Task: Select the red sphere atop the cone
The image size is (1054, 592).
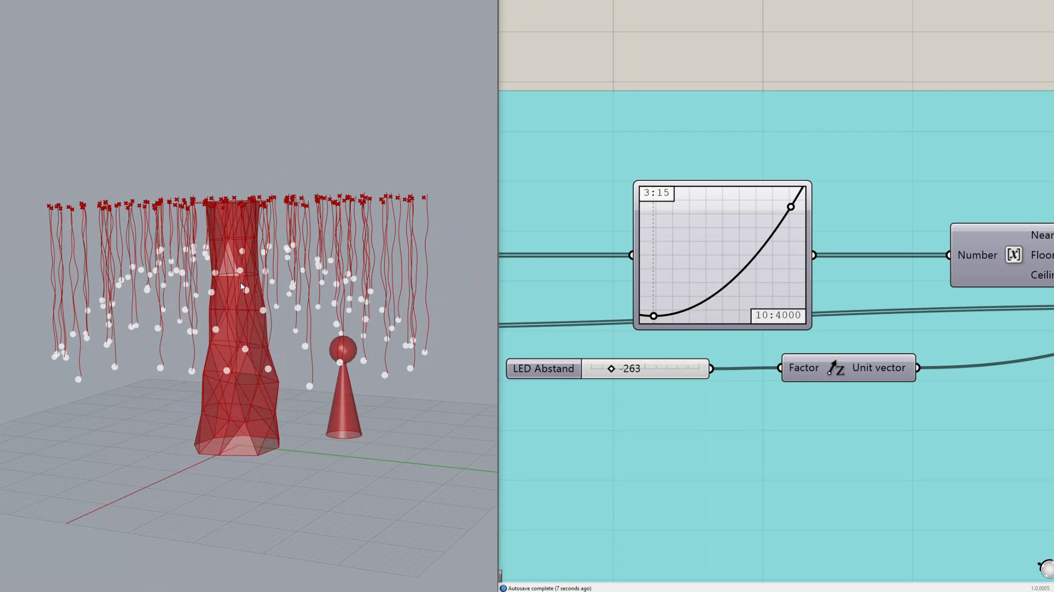Action: [343, 349]
